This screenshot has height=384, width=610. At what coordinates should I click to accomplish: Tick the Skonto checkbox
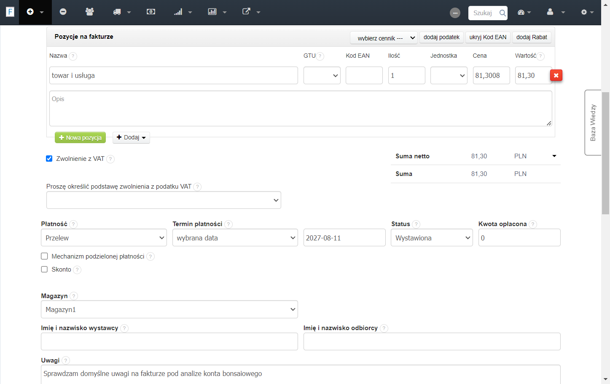click(x=44, y=269)
